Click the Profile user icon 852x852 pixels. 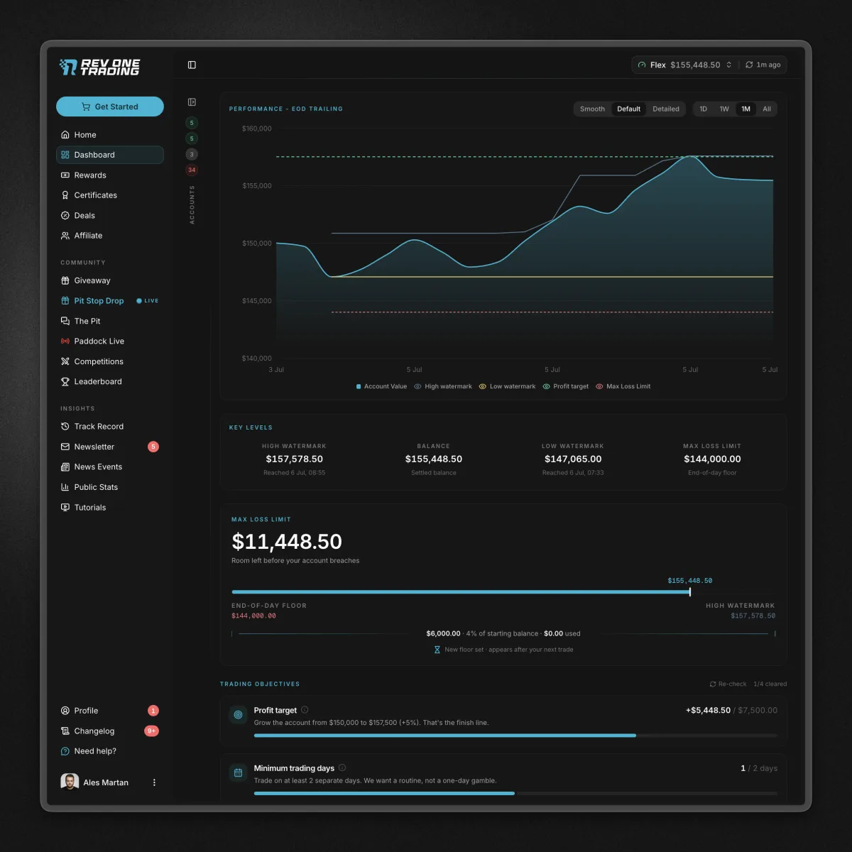(65, 711)
